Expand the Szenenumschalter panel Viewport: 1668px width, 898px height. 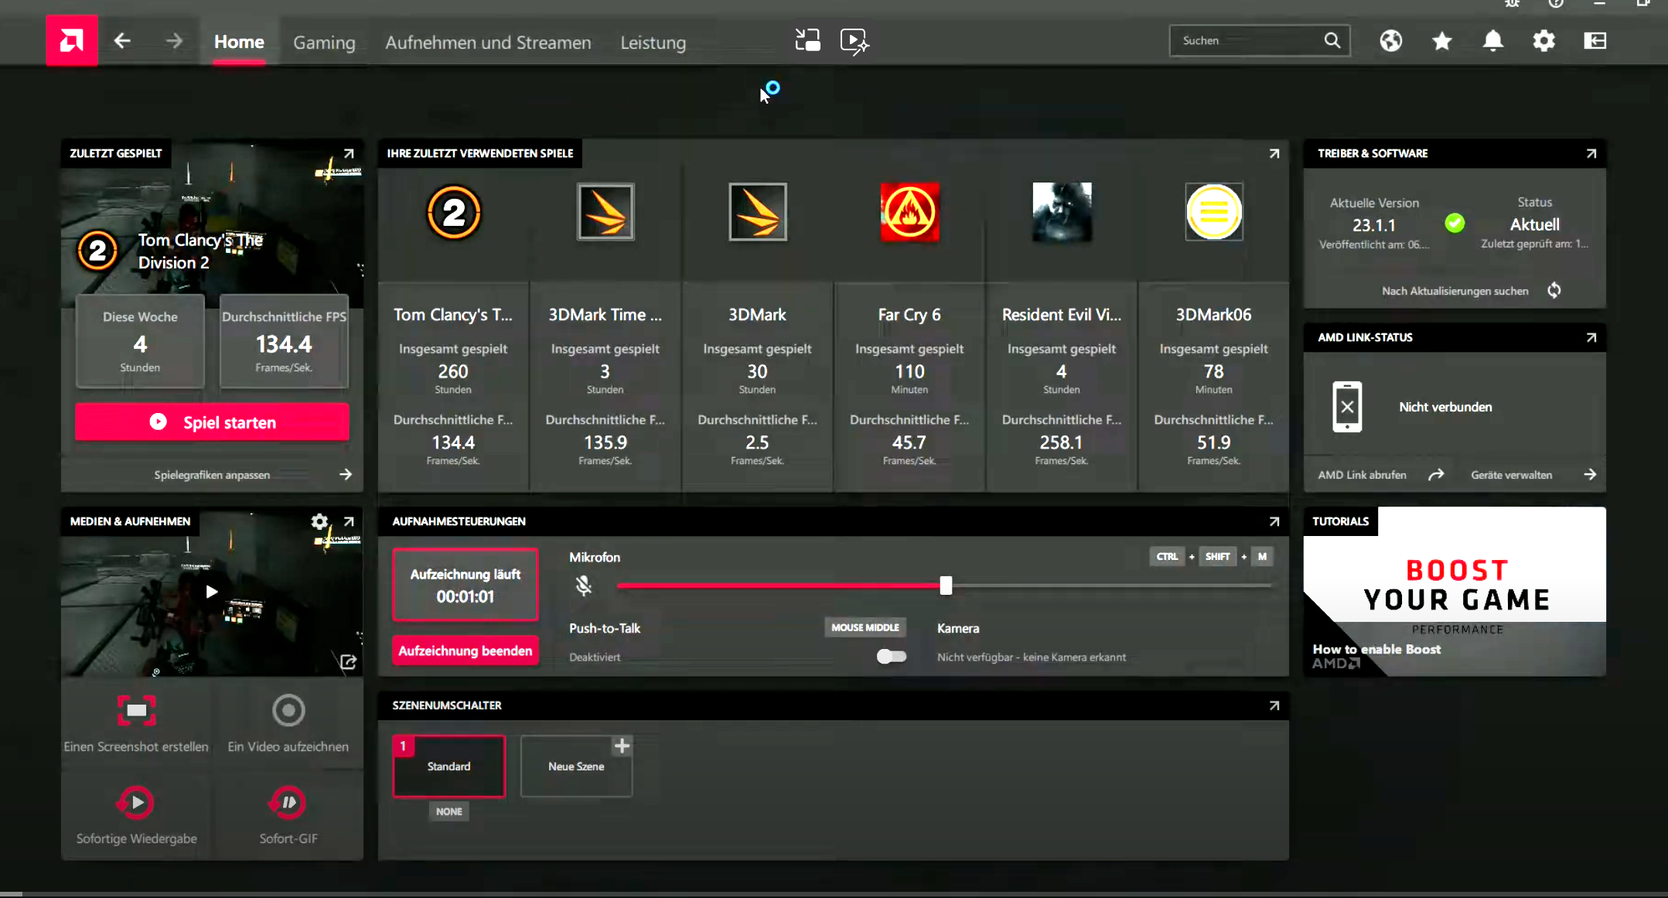click(1274, 705)
